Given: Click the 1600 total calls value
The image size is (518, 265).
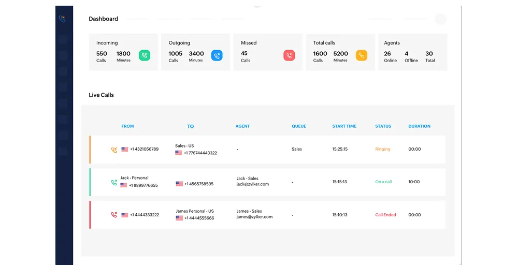Looking at the screenshot, I should 320,53.
